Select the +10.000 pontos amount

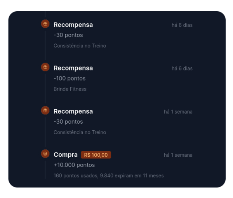(74, 165)
